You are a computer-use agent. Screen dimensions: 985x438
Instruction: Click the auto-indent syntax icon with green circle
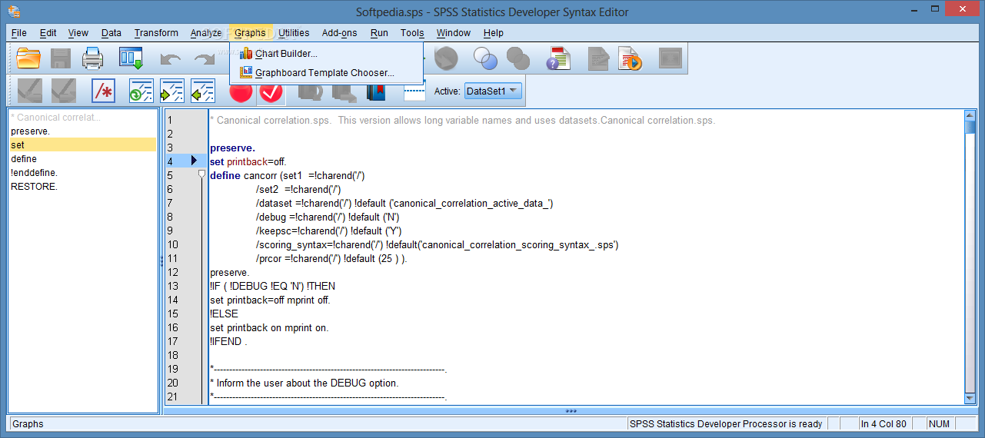tap(141, 91)
